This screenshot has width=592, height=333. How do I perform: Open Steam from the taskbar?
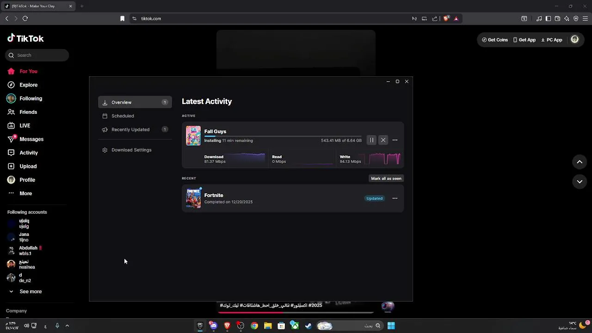[308, 326]
